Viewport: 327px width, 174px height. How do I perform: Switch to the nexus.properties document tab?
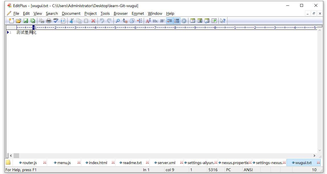235,163
